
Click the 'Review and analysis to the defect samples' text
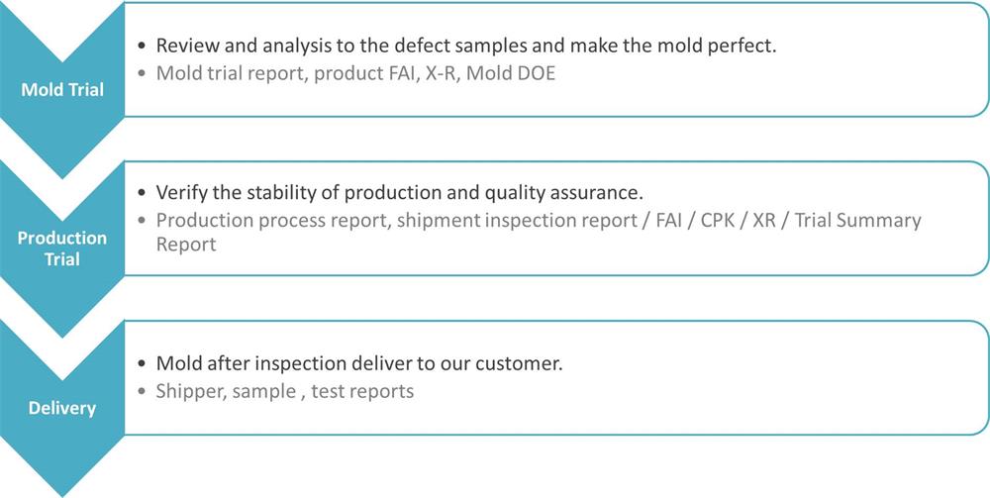click(346, 46)
